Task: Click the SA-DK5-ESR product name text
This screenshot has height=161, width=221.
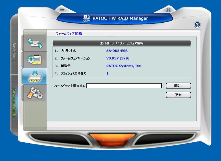Action: [x=117, y=51]
